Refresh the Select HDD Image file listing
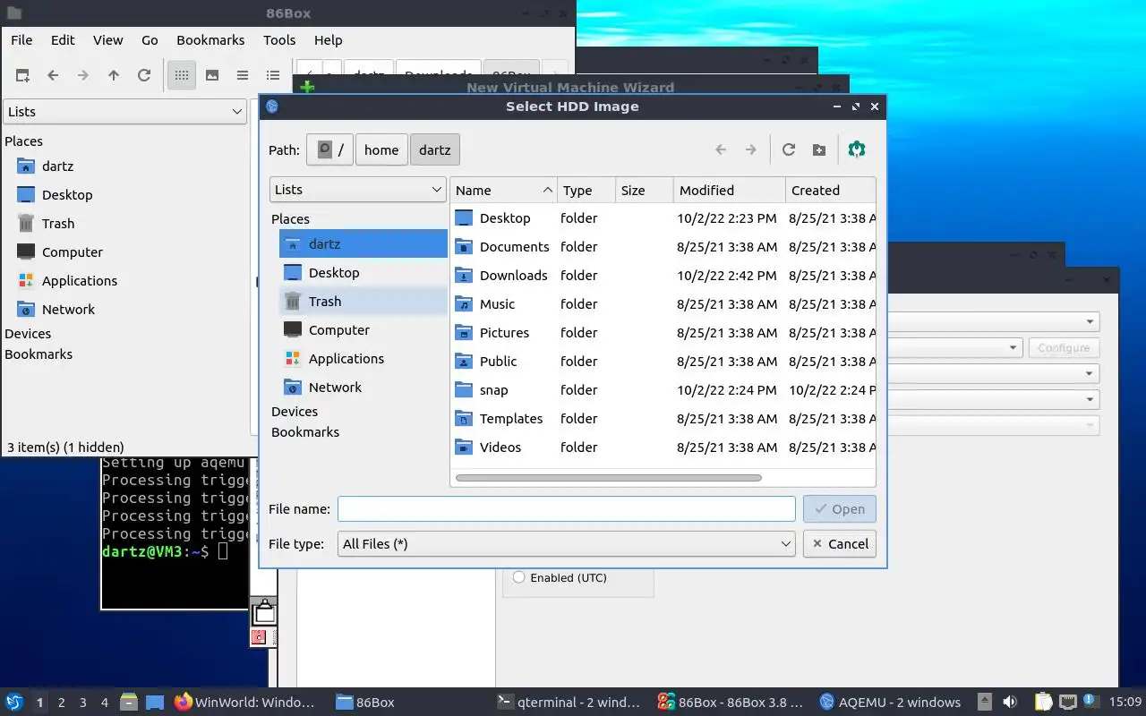This screenshot has width=1146, height=716. 789,149
